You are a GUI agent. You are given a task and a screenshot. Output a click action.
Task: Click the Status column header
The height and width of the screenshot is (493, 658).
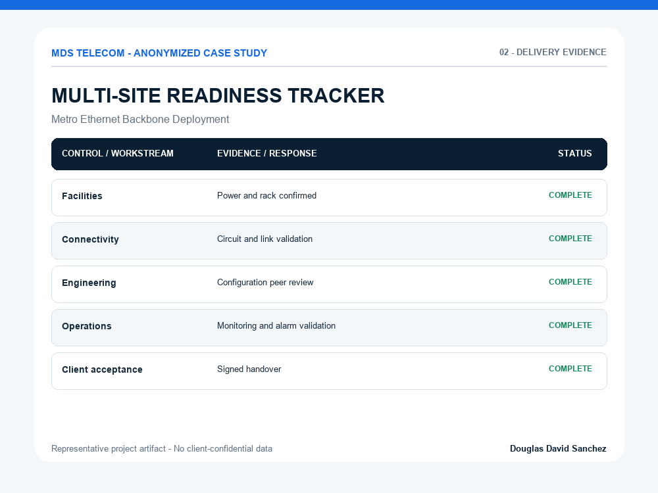click(x=575, y=153)
